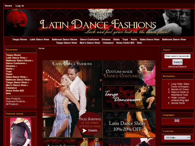
Task: Open the featured black top product thumbnail
Action: 21,132
